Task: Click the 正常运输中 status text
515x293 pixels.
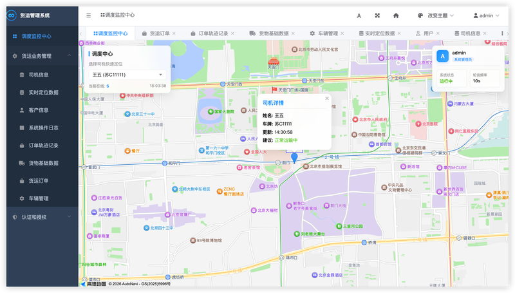Action: coord(286,140)
